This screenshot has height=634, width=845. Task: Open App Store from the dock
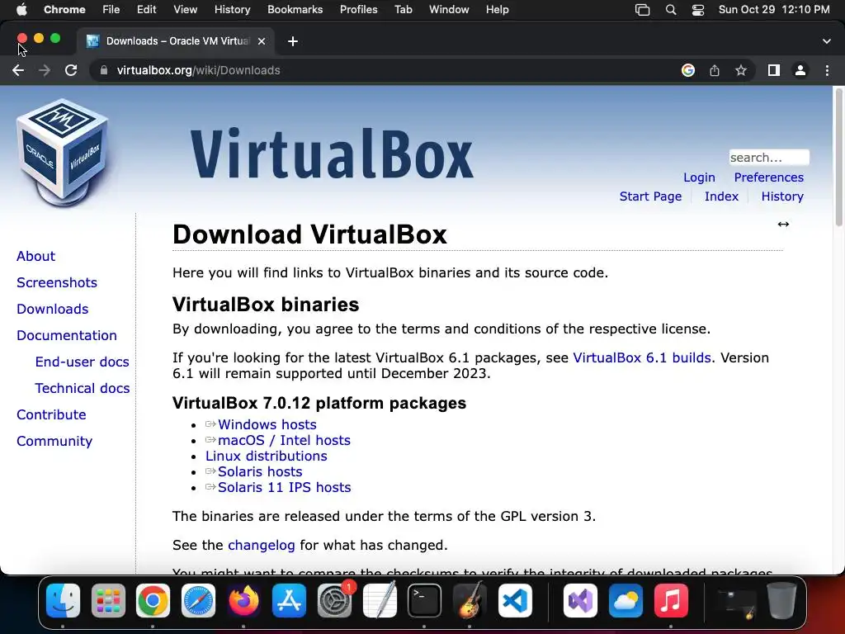coord(289,601)
